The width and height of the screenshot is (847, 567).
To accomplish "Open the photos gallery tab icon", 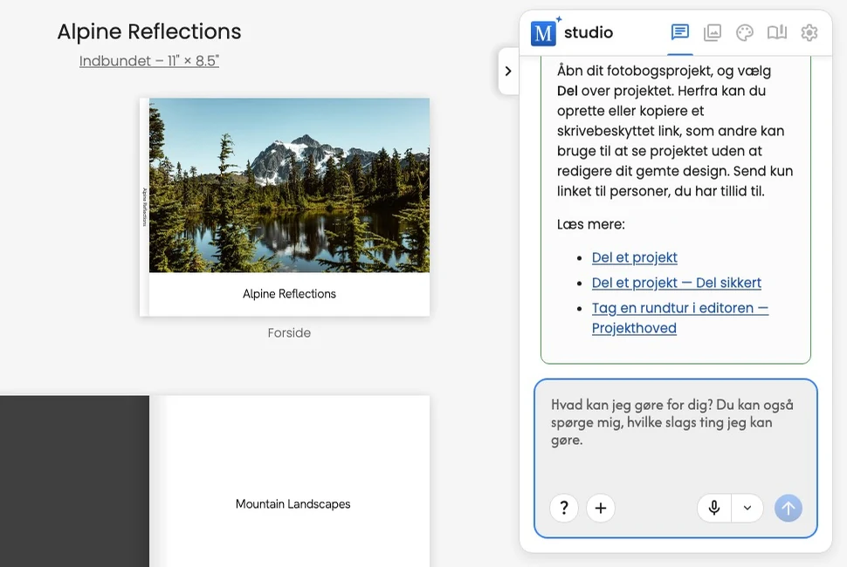I will [x=712, y=32].
